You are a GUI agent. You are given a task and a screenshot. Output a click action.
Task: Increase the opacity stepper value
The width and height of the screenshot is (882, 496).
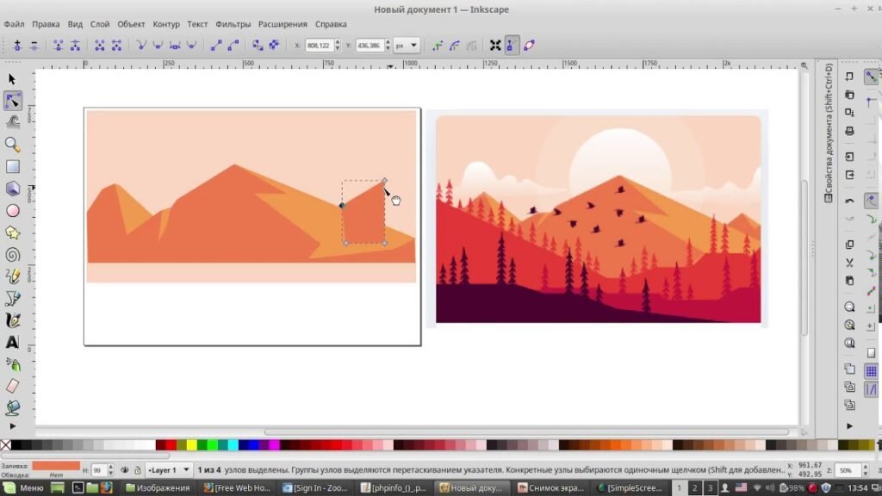(x=110, y=466)
